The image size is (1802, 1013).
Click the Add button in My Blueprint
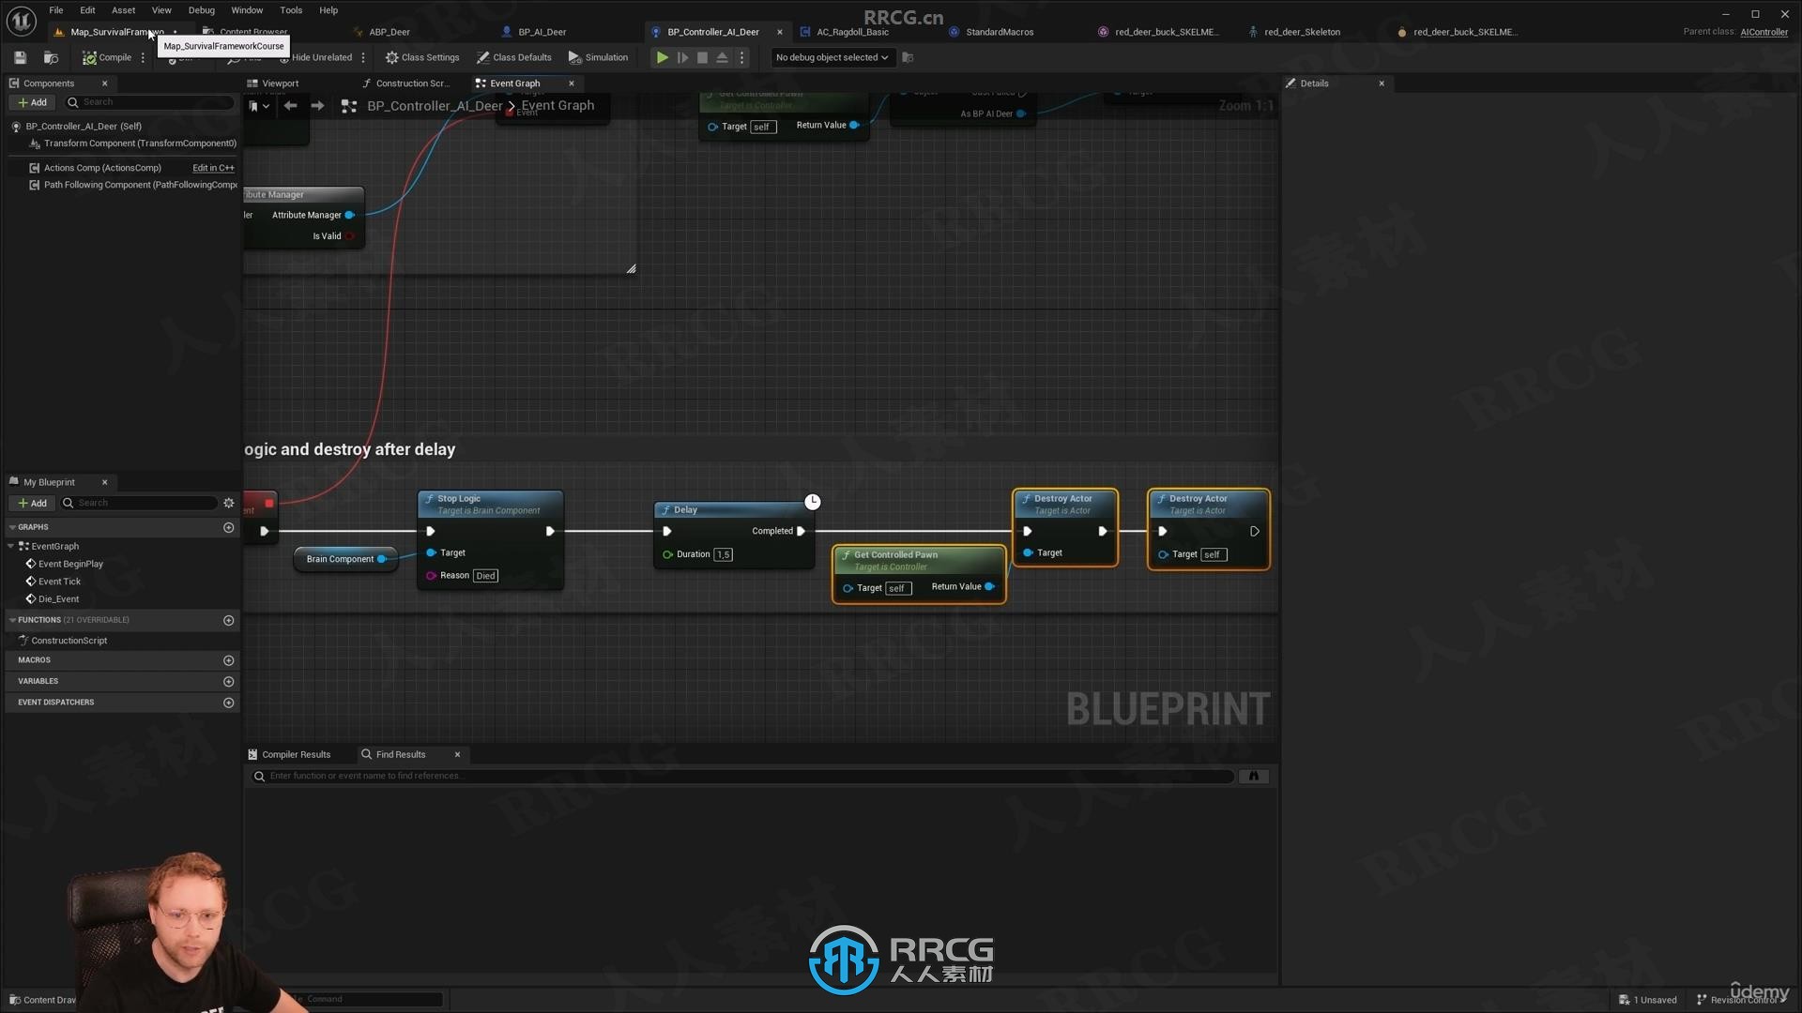coord(32,504)
